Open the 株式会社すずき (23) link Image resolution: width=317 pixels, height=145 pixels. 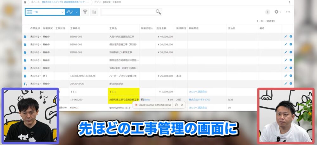199,99
